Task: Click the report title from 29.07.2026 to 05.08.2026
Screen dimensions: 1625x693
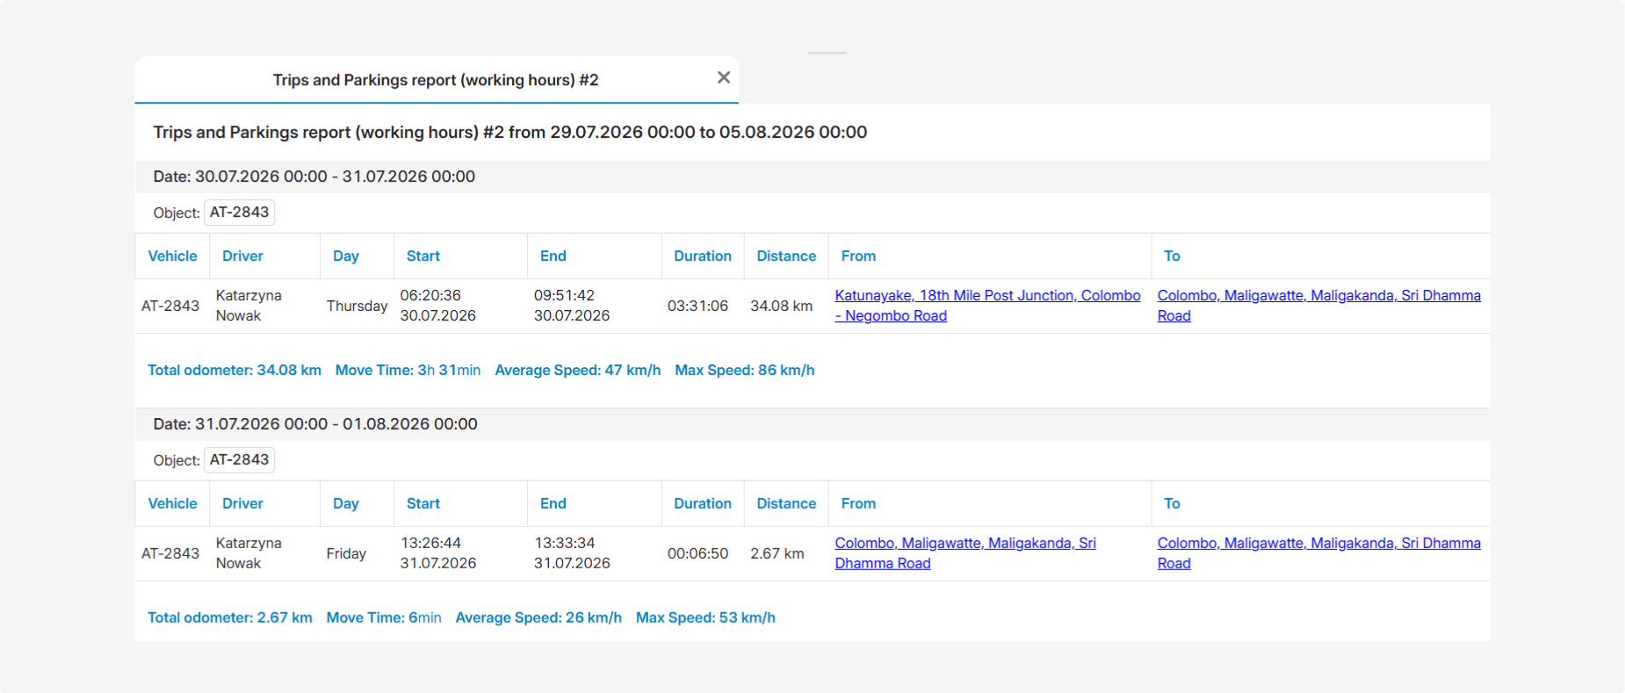Action: 509,133
